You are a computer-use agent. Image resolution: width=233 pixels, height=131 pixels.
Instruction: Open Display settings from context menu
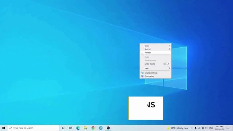[155, 73]
